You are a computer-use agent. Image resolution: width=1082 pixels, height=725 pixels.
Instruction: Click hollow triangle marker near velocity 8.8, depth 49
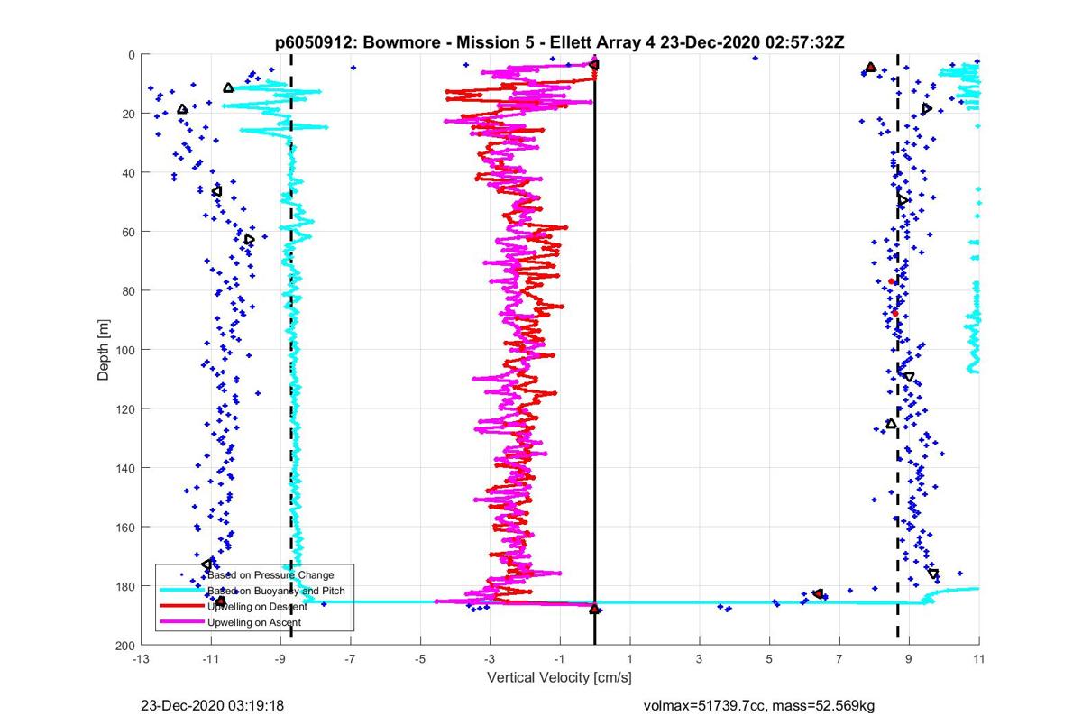[x=903, y=199]
